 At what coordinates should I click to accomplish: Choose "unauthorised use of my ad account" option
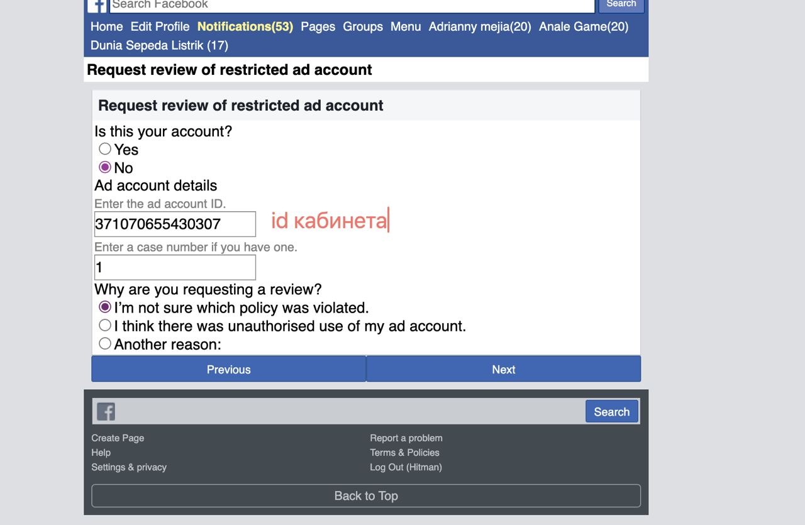click(x=105, y=325)
